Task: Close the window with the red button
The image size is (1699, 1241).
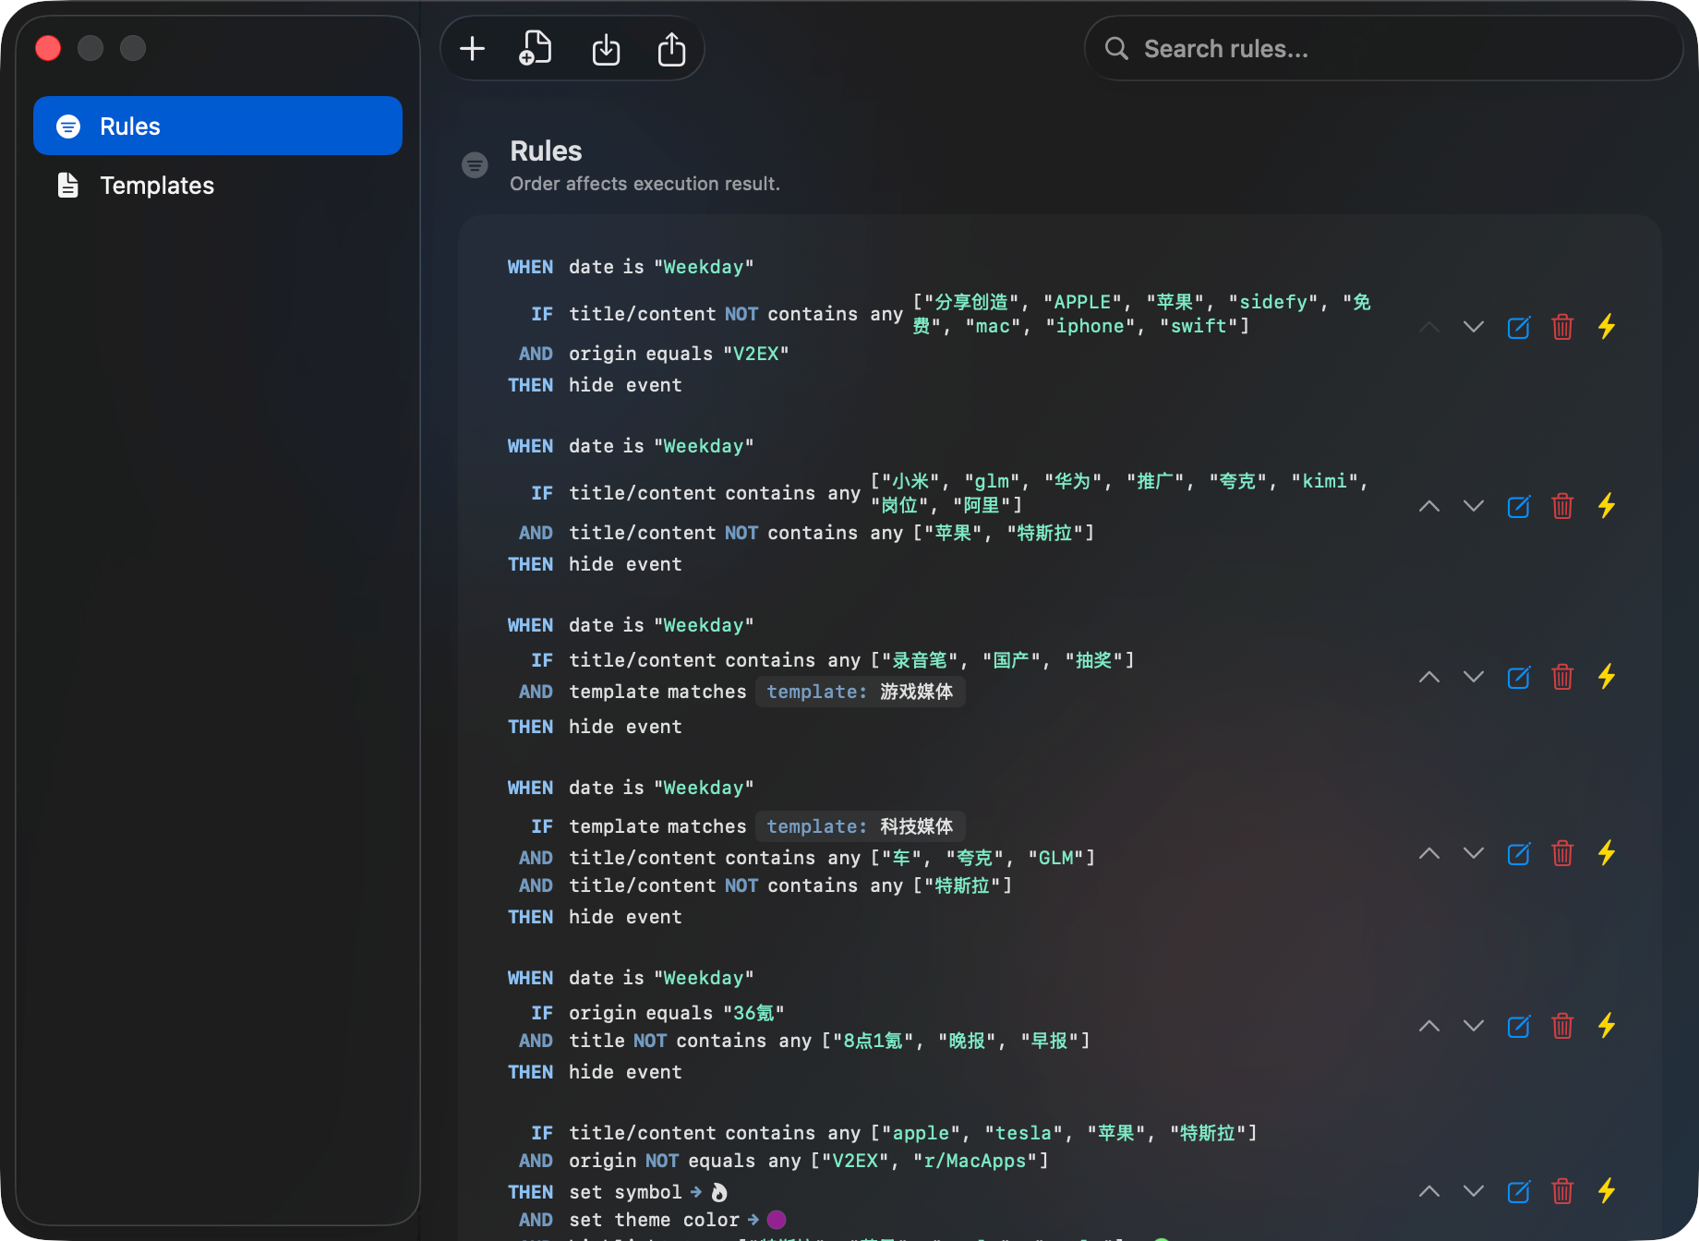Action: (48, 48)
